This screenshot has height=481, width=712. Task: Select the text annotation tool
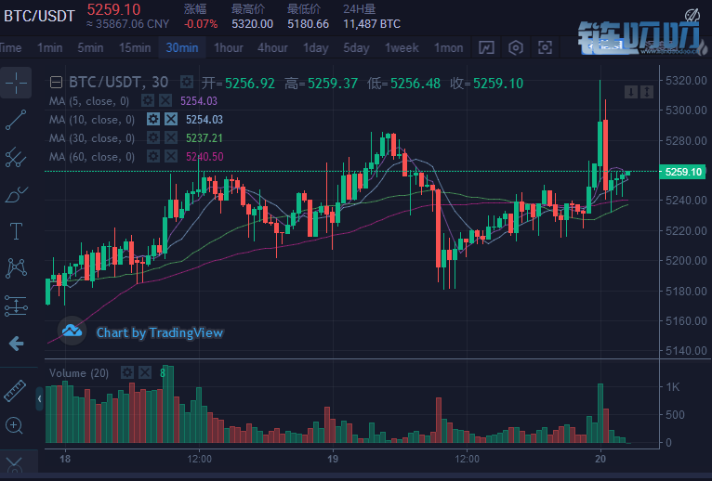[16, 231]
